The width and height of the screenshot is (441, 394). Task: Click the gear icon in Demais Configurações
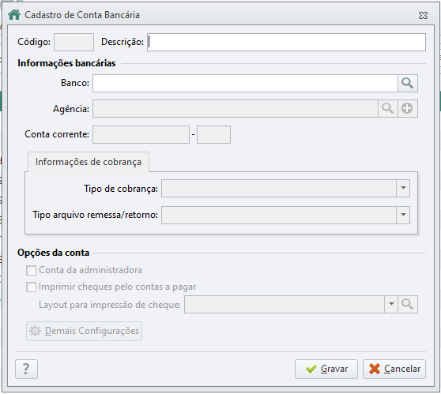(35, 331)
